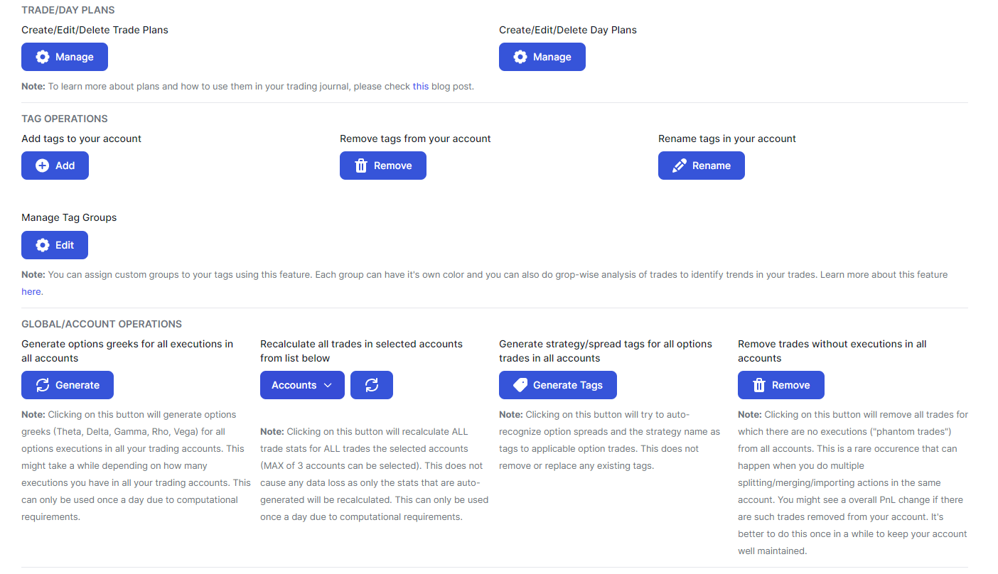Image resolution: width=998 pixels, height=574 pixels.
Task: Click tag icon on Generate Tags button
Action: (520, 385)
